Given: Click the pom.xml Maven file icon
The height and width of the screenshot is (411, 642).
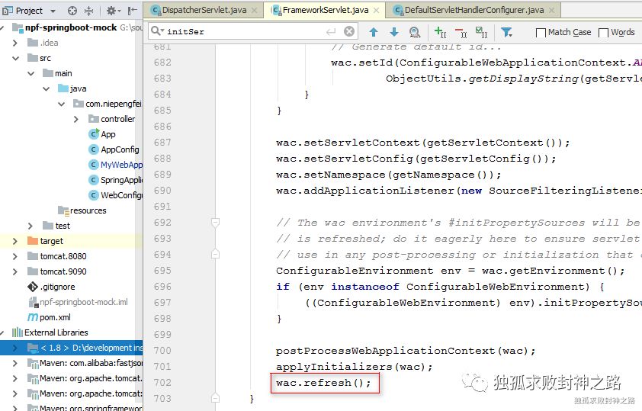Looking at the screenshot, I should coord(32,317).
